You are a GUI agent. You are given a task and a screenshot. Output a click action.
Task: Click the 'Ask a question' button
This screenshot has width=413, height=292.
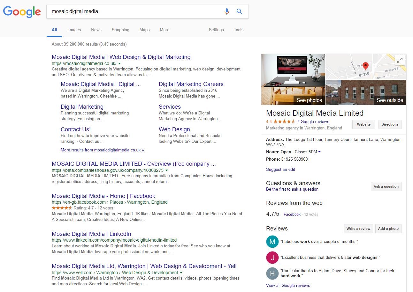click(386, 186)
